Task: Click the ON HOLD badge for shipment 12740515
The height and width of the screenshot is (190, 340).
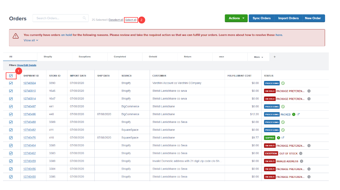Action: click(270, 91)
